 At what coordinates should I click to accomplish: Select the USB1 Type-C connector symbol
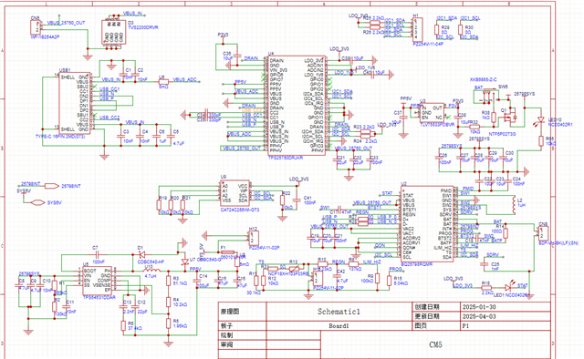click(x=75, y=103)
